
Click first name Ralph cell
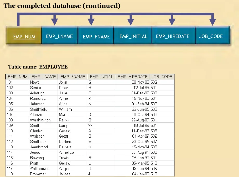pyautogui.click(x=73, y=120)
